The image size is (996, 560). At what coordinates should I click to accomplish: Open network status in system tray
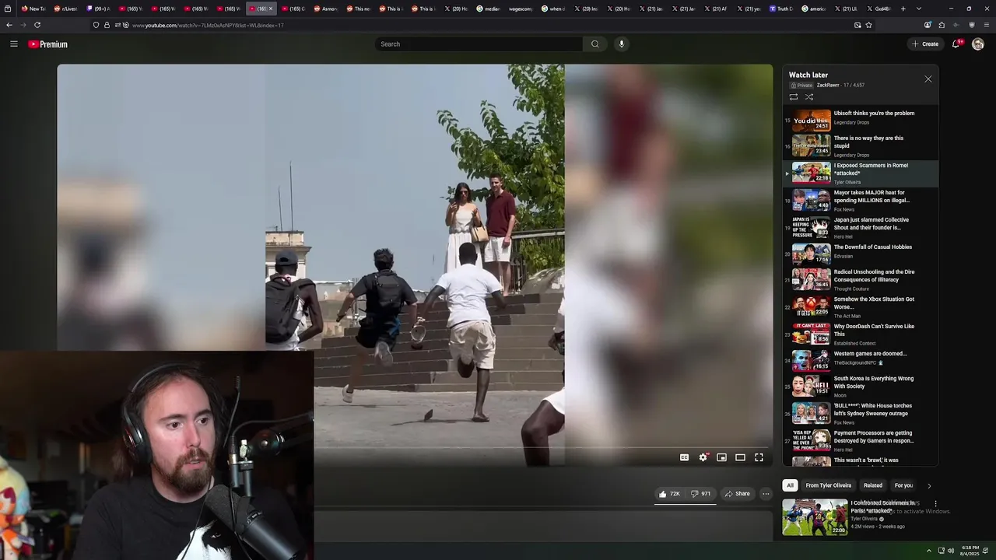pyautogui.click(x=941, y=551)
